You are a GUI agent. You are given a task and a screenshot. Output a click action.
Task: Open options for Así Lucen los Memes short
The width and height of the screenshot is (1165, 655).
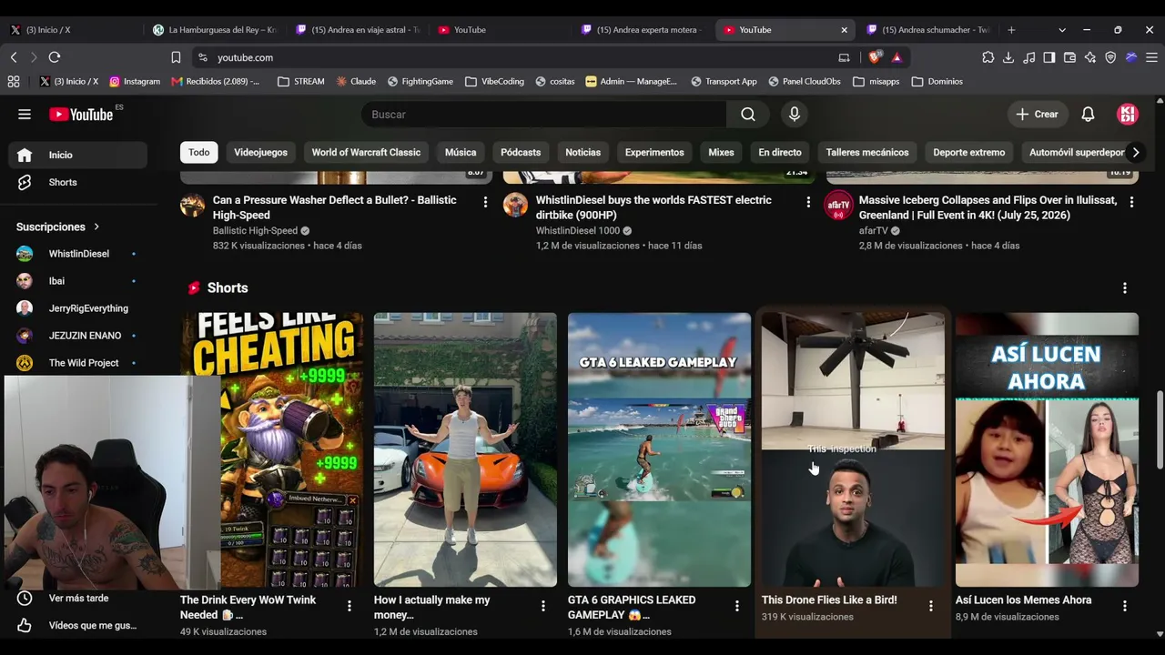pyautogui.click(x=1124, y=606)
